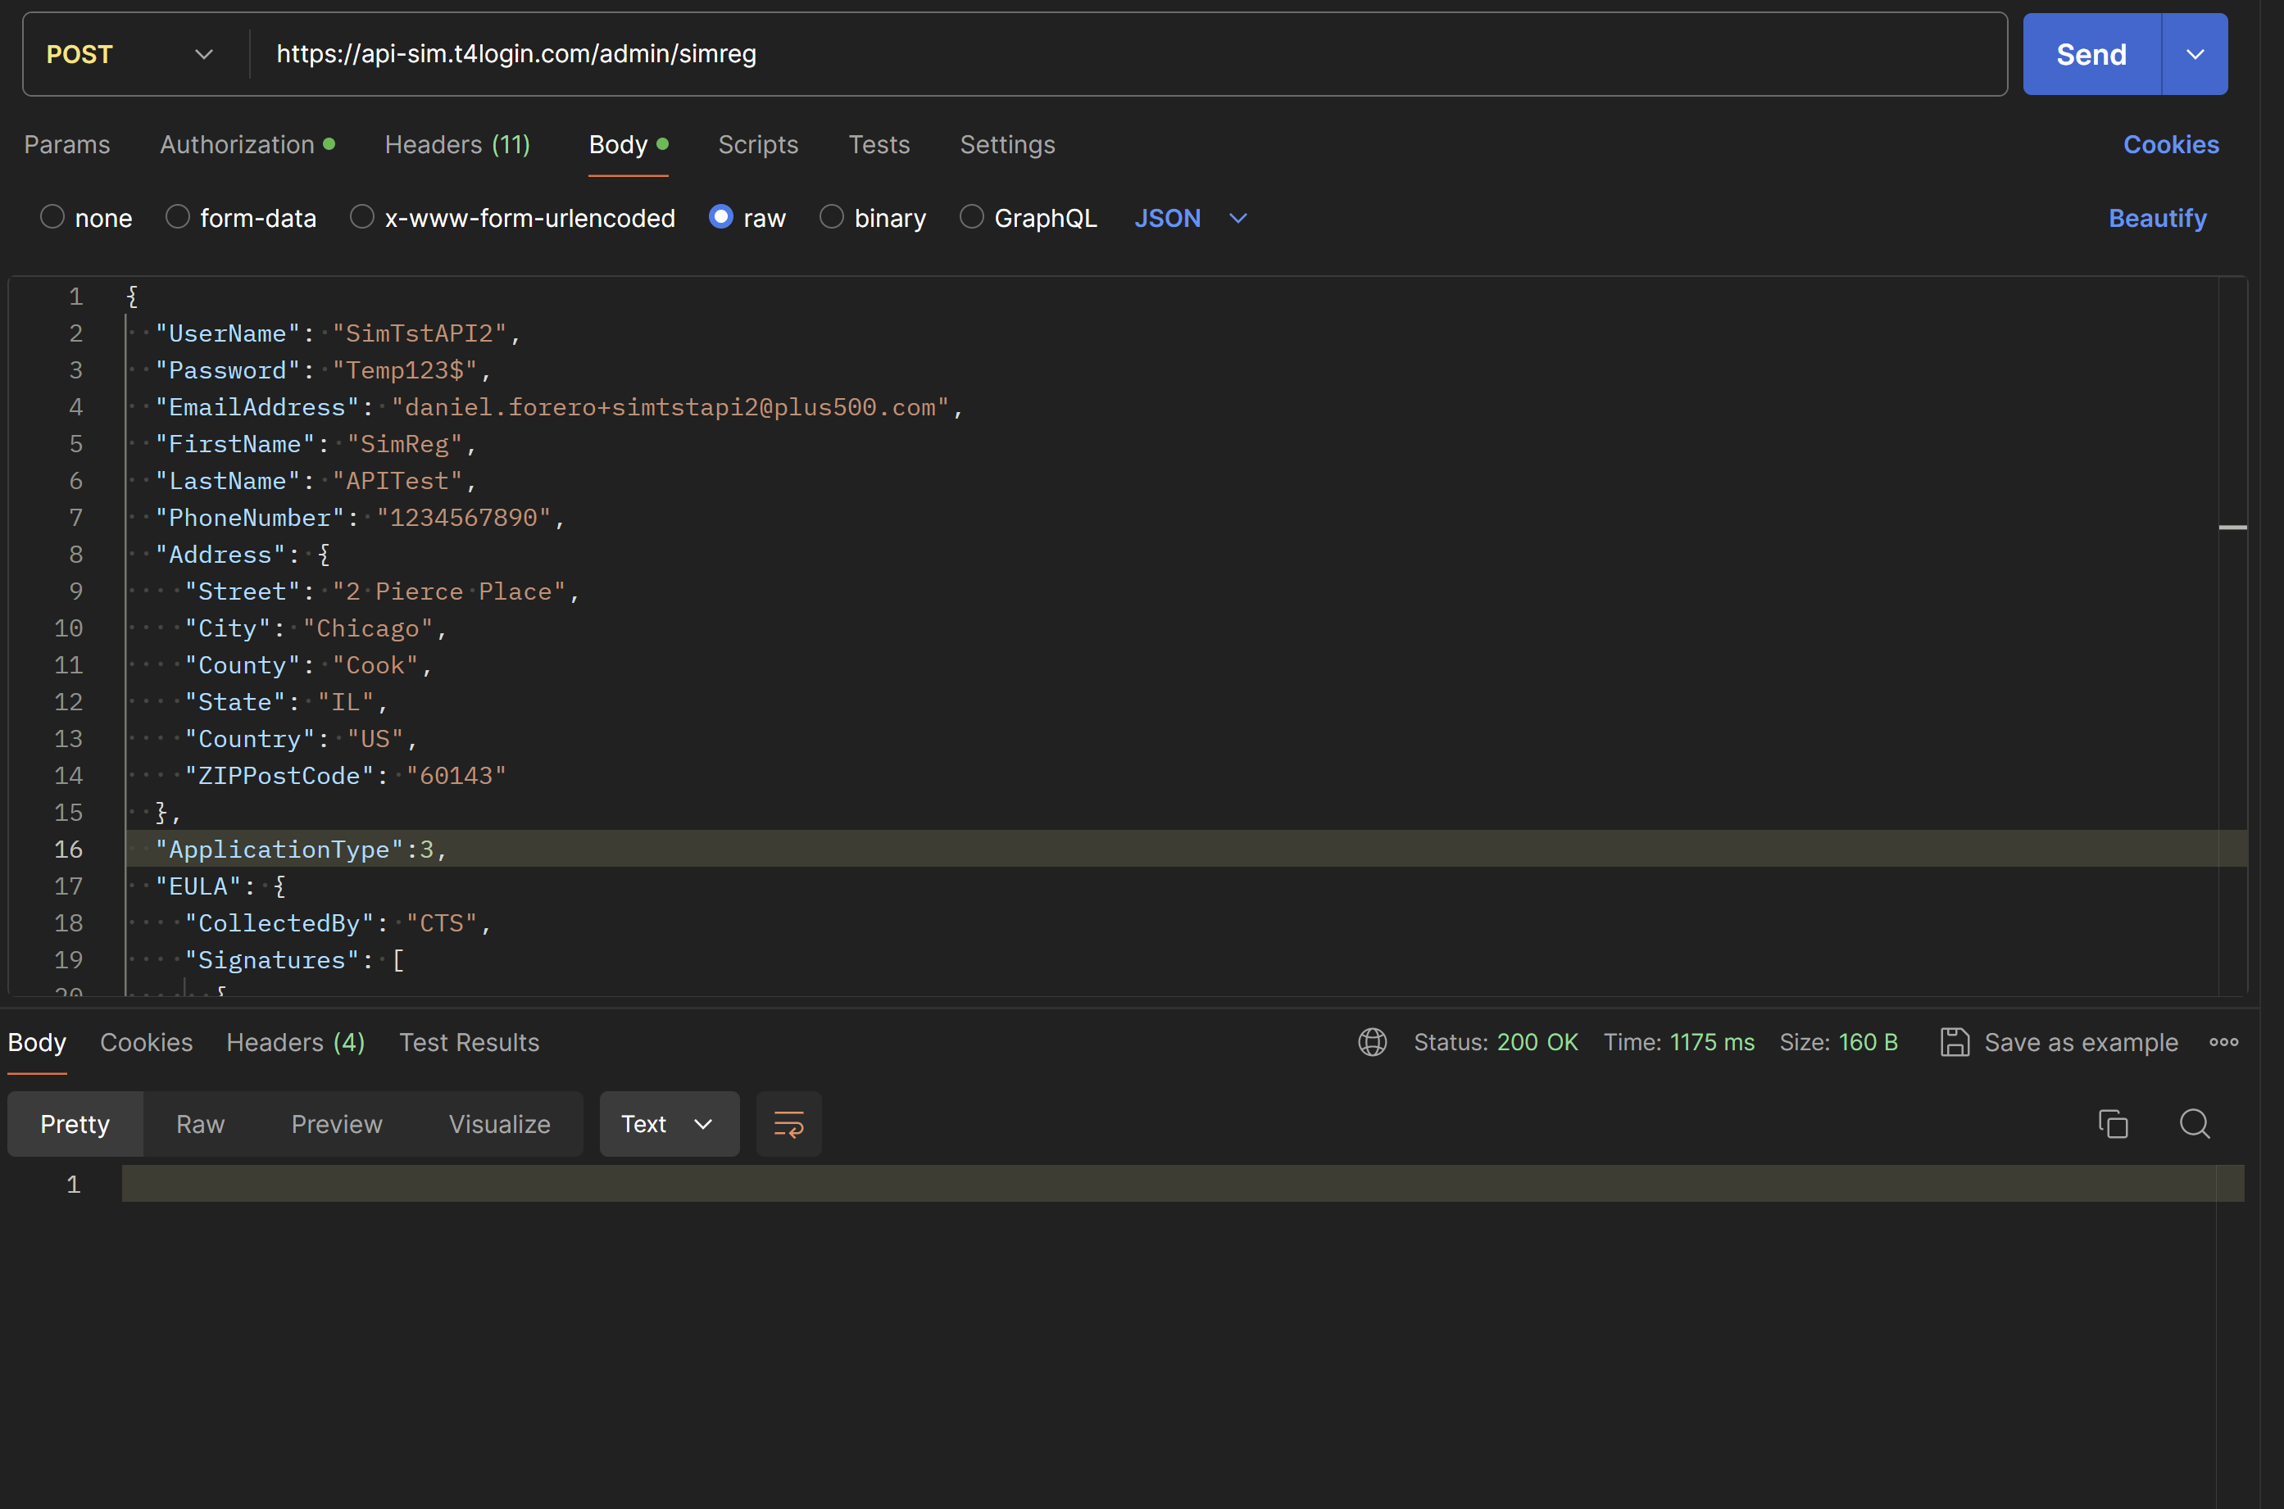Select the none body radio button
Viewport: 2284px width, 1509px height.
[53, 217]
